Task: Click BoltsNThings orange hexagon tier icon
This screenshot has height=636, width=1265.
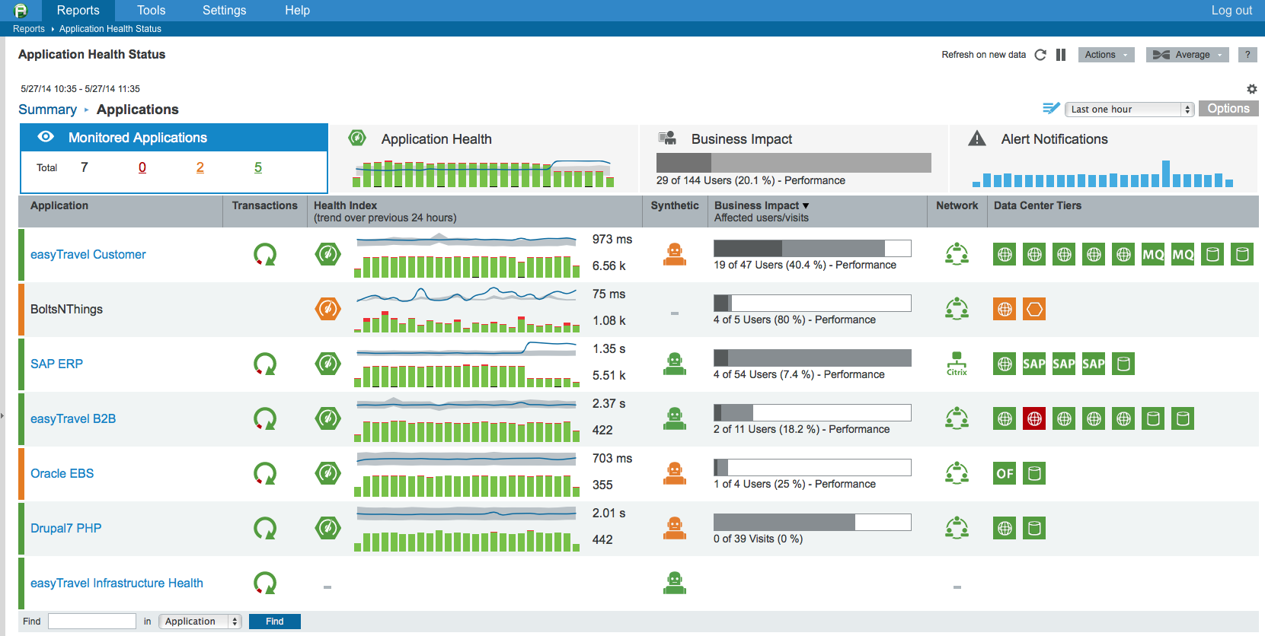Action: [1034, 309]
